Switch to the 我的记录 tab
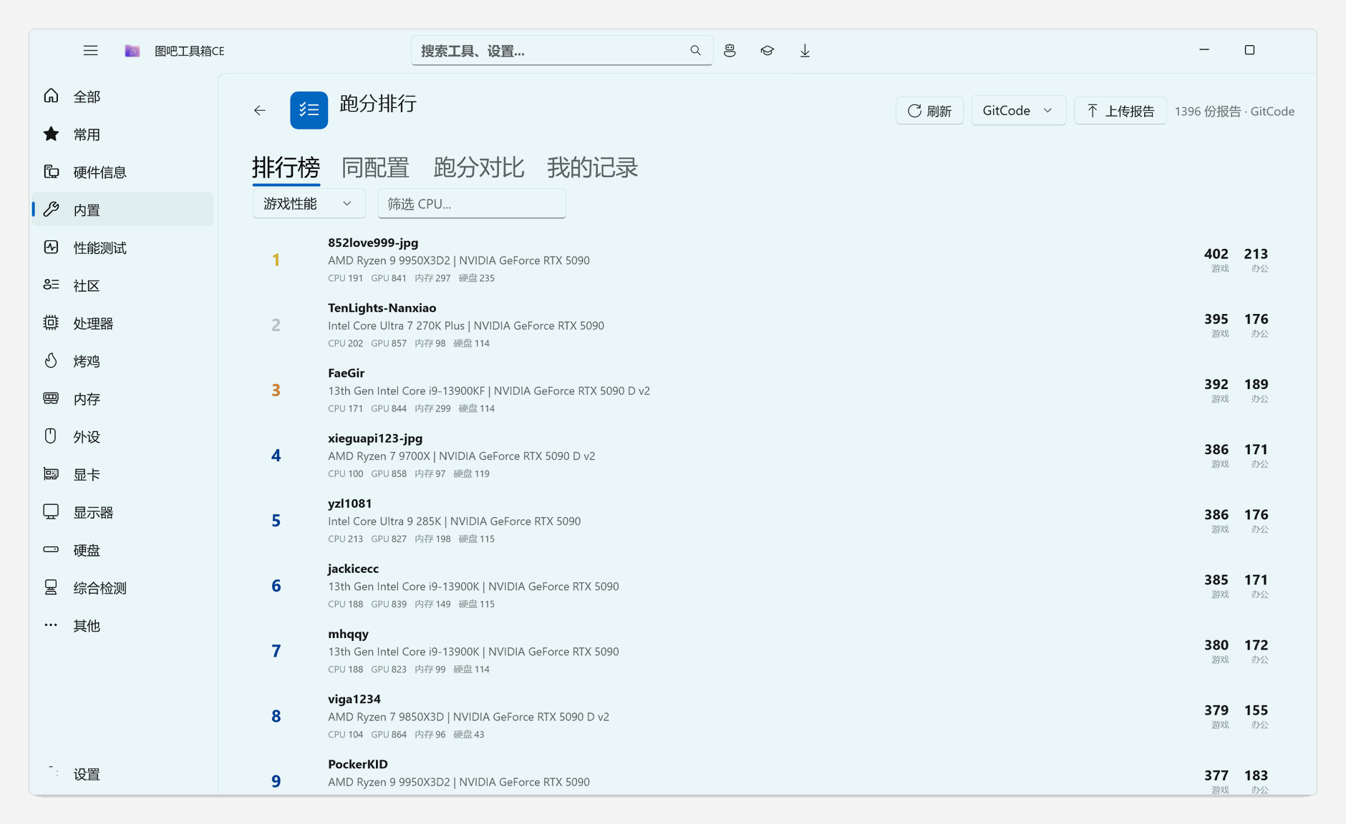This screenshot has width=1346, height=824. tap(592, 167)
